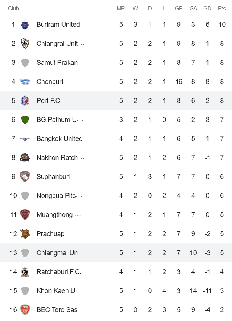Click the Port F.C. club badge
The width and height of the screenshot is (232, 321).
coord(25,101)
